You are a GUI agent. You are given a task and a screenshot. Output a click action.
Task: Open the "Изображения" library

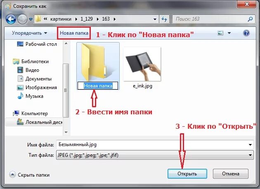click(37, 87)
